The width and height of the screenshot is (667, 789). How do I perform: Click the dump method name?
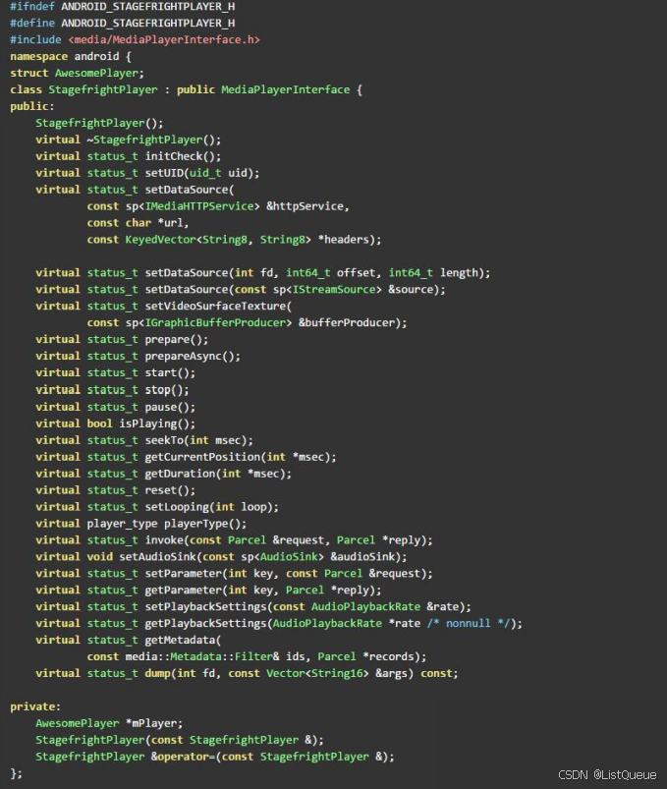158,672
